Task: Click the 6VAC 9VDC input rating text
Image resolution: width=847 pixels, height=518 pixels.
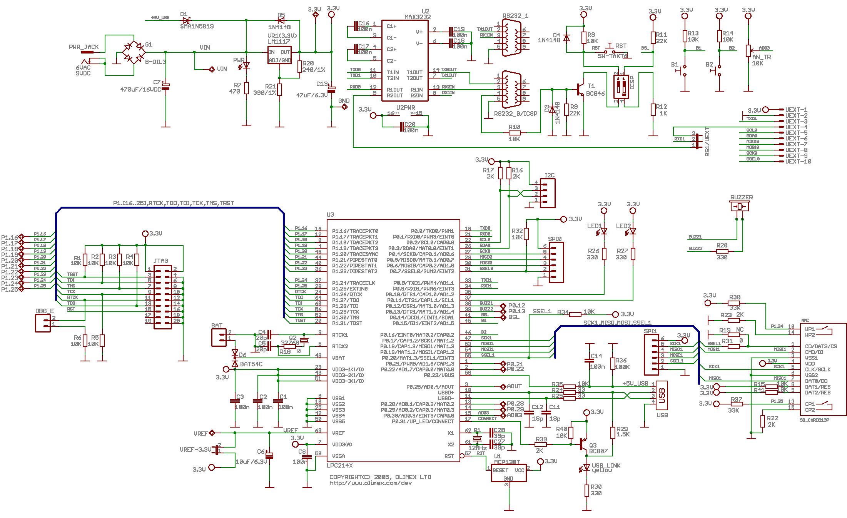Action: coord(83,70)
